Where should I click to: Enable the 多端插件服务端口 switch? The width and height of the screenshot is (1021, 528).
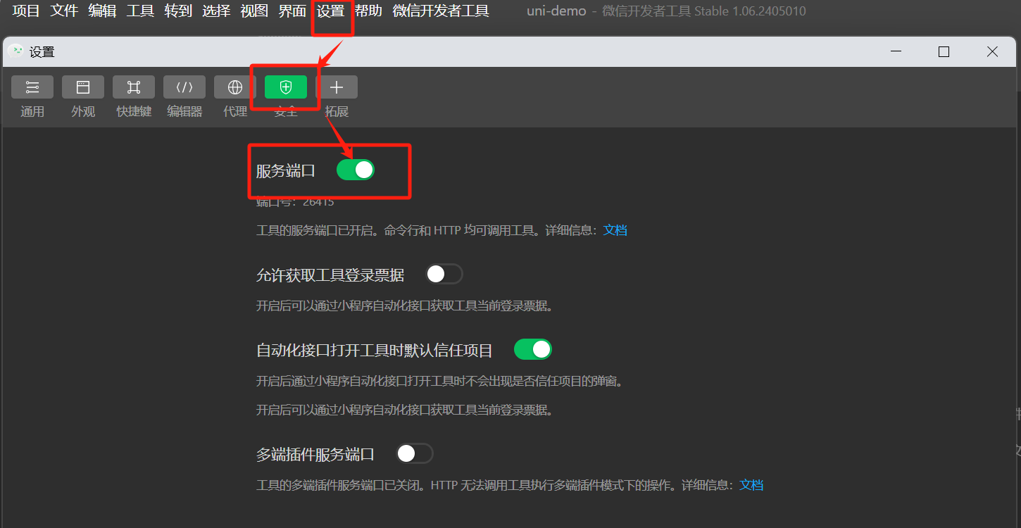point(415,453)
